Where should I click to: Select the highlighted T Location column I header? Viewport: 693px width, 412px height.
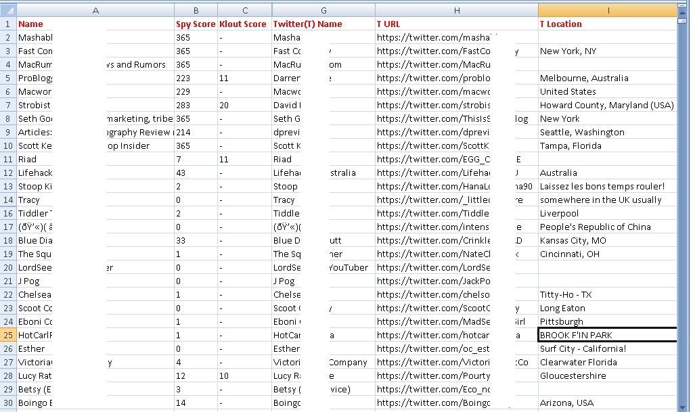click(x=608, y=9)
